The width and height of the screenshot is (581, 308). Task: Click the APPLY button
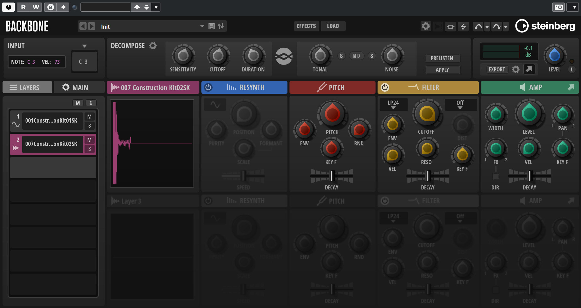[442, 70]
